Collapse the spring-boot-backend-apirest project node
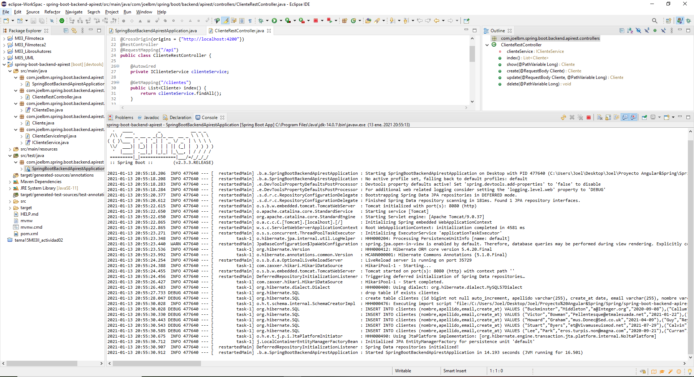 click(x=4, y=64)
